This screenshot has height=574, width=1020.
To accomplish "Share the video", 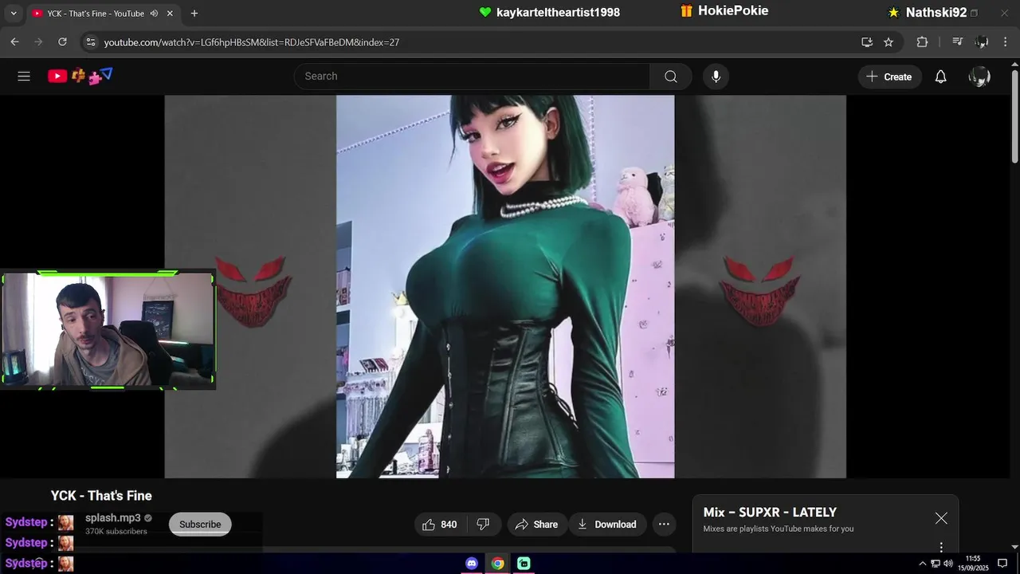I will (x=536, y=524).
